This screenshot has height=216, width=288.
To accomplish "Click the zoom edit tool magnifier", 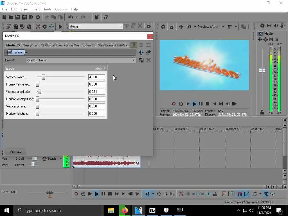I will click(172, 194).
